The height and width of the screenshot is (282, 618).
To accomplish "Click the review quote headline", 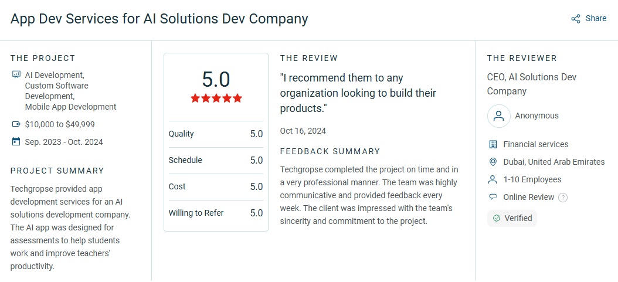I will [x=358, y=93].
